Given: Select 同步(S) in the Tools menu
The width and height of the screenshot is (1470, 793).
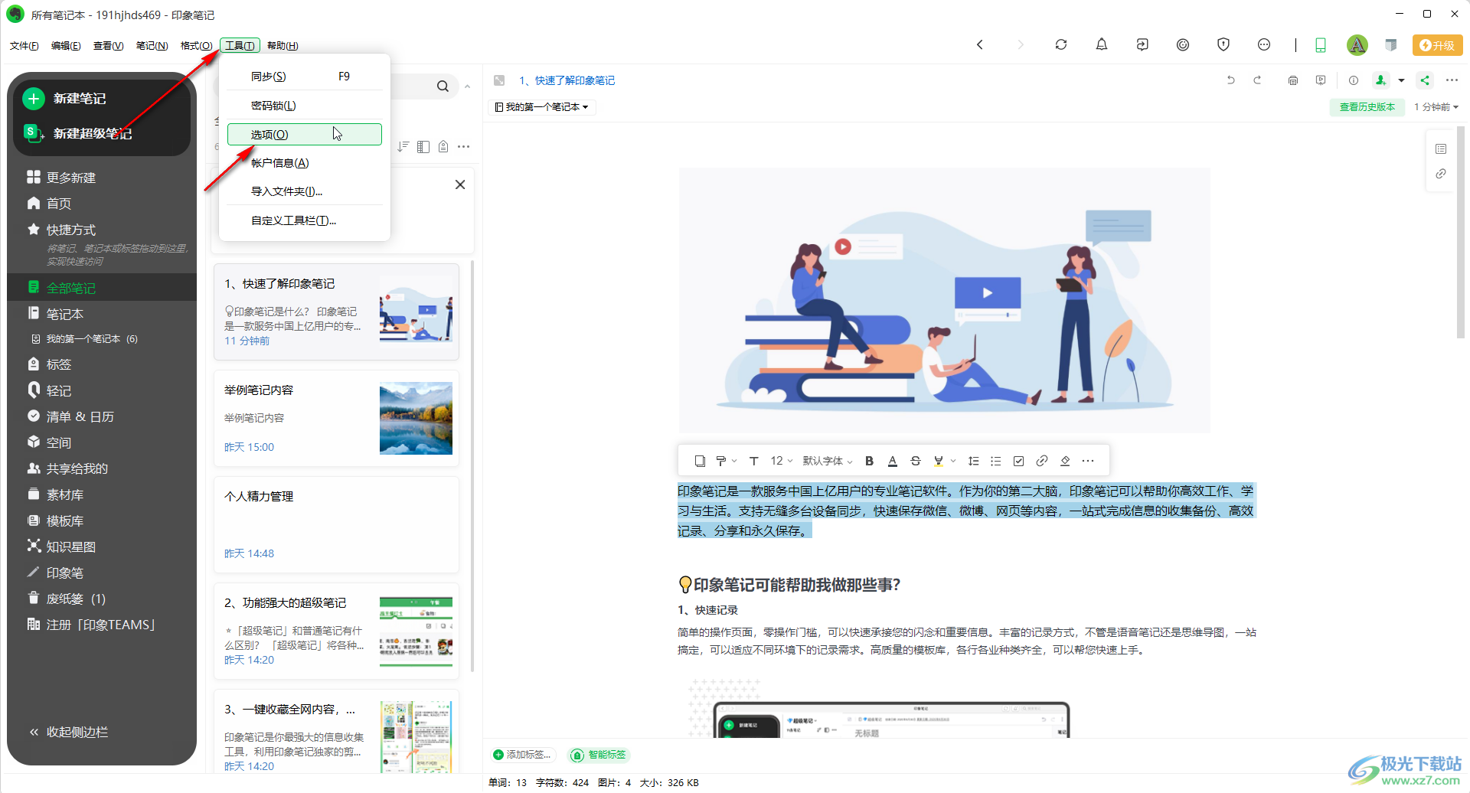Looking at the screenshot, I should [305, 77].
